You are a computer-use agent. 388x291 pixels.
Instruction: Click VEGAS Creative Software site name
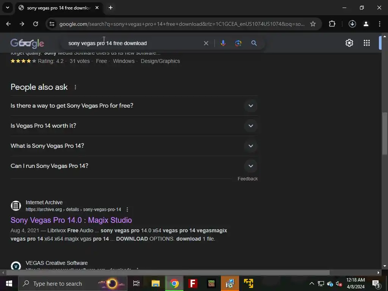point(56,263)
